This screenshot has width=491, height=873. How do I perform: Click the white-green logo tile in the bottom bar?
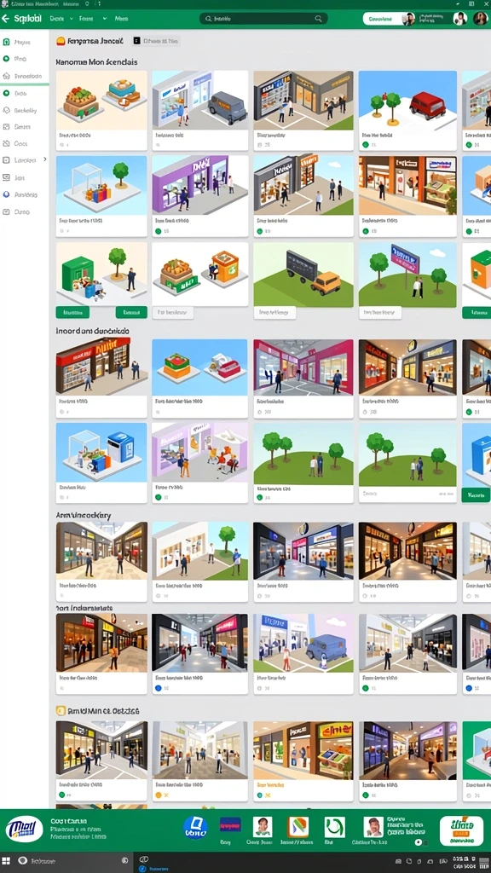coord(461,830)
